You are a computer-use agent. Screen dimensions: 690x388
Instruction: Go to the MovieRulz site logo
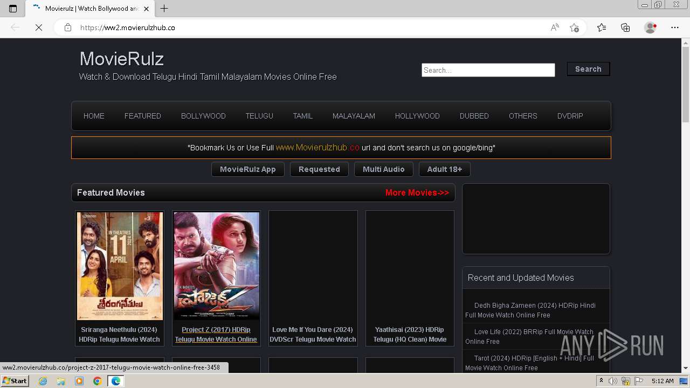point(122,59)
